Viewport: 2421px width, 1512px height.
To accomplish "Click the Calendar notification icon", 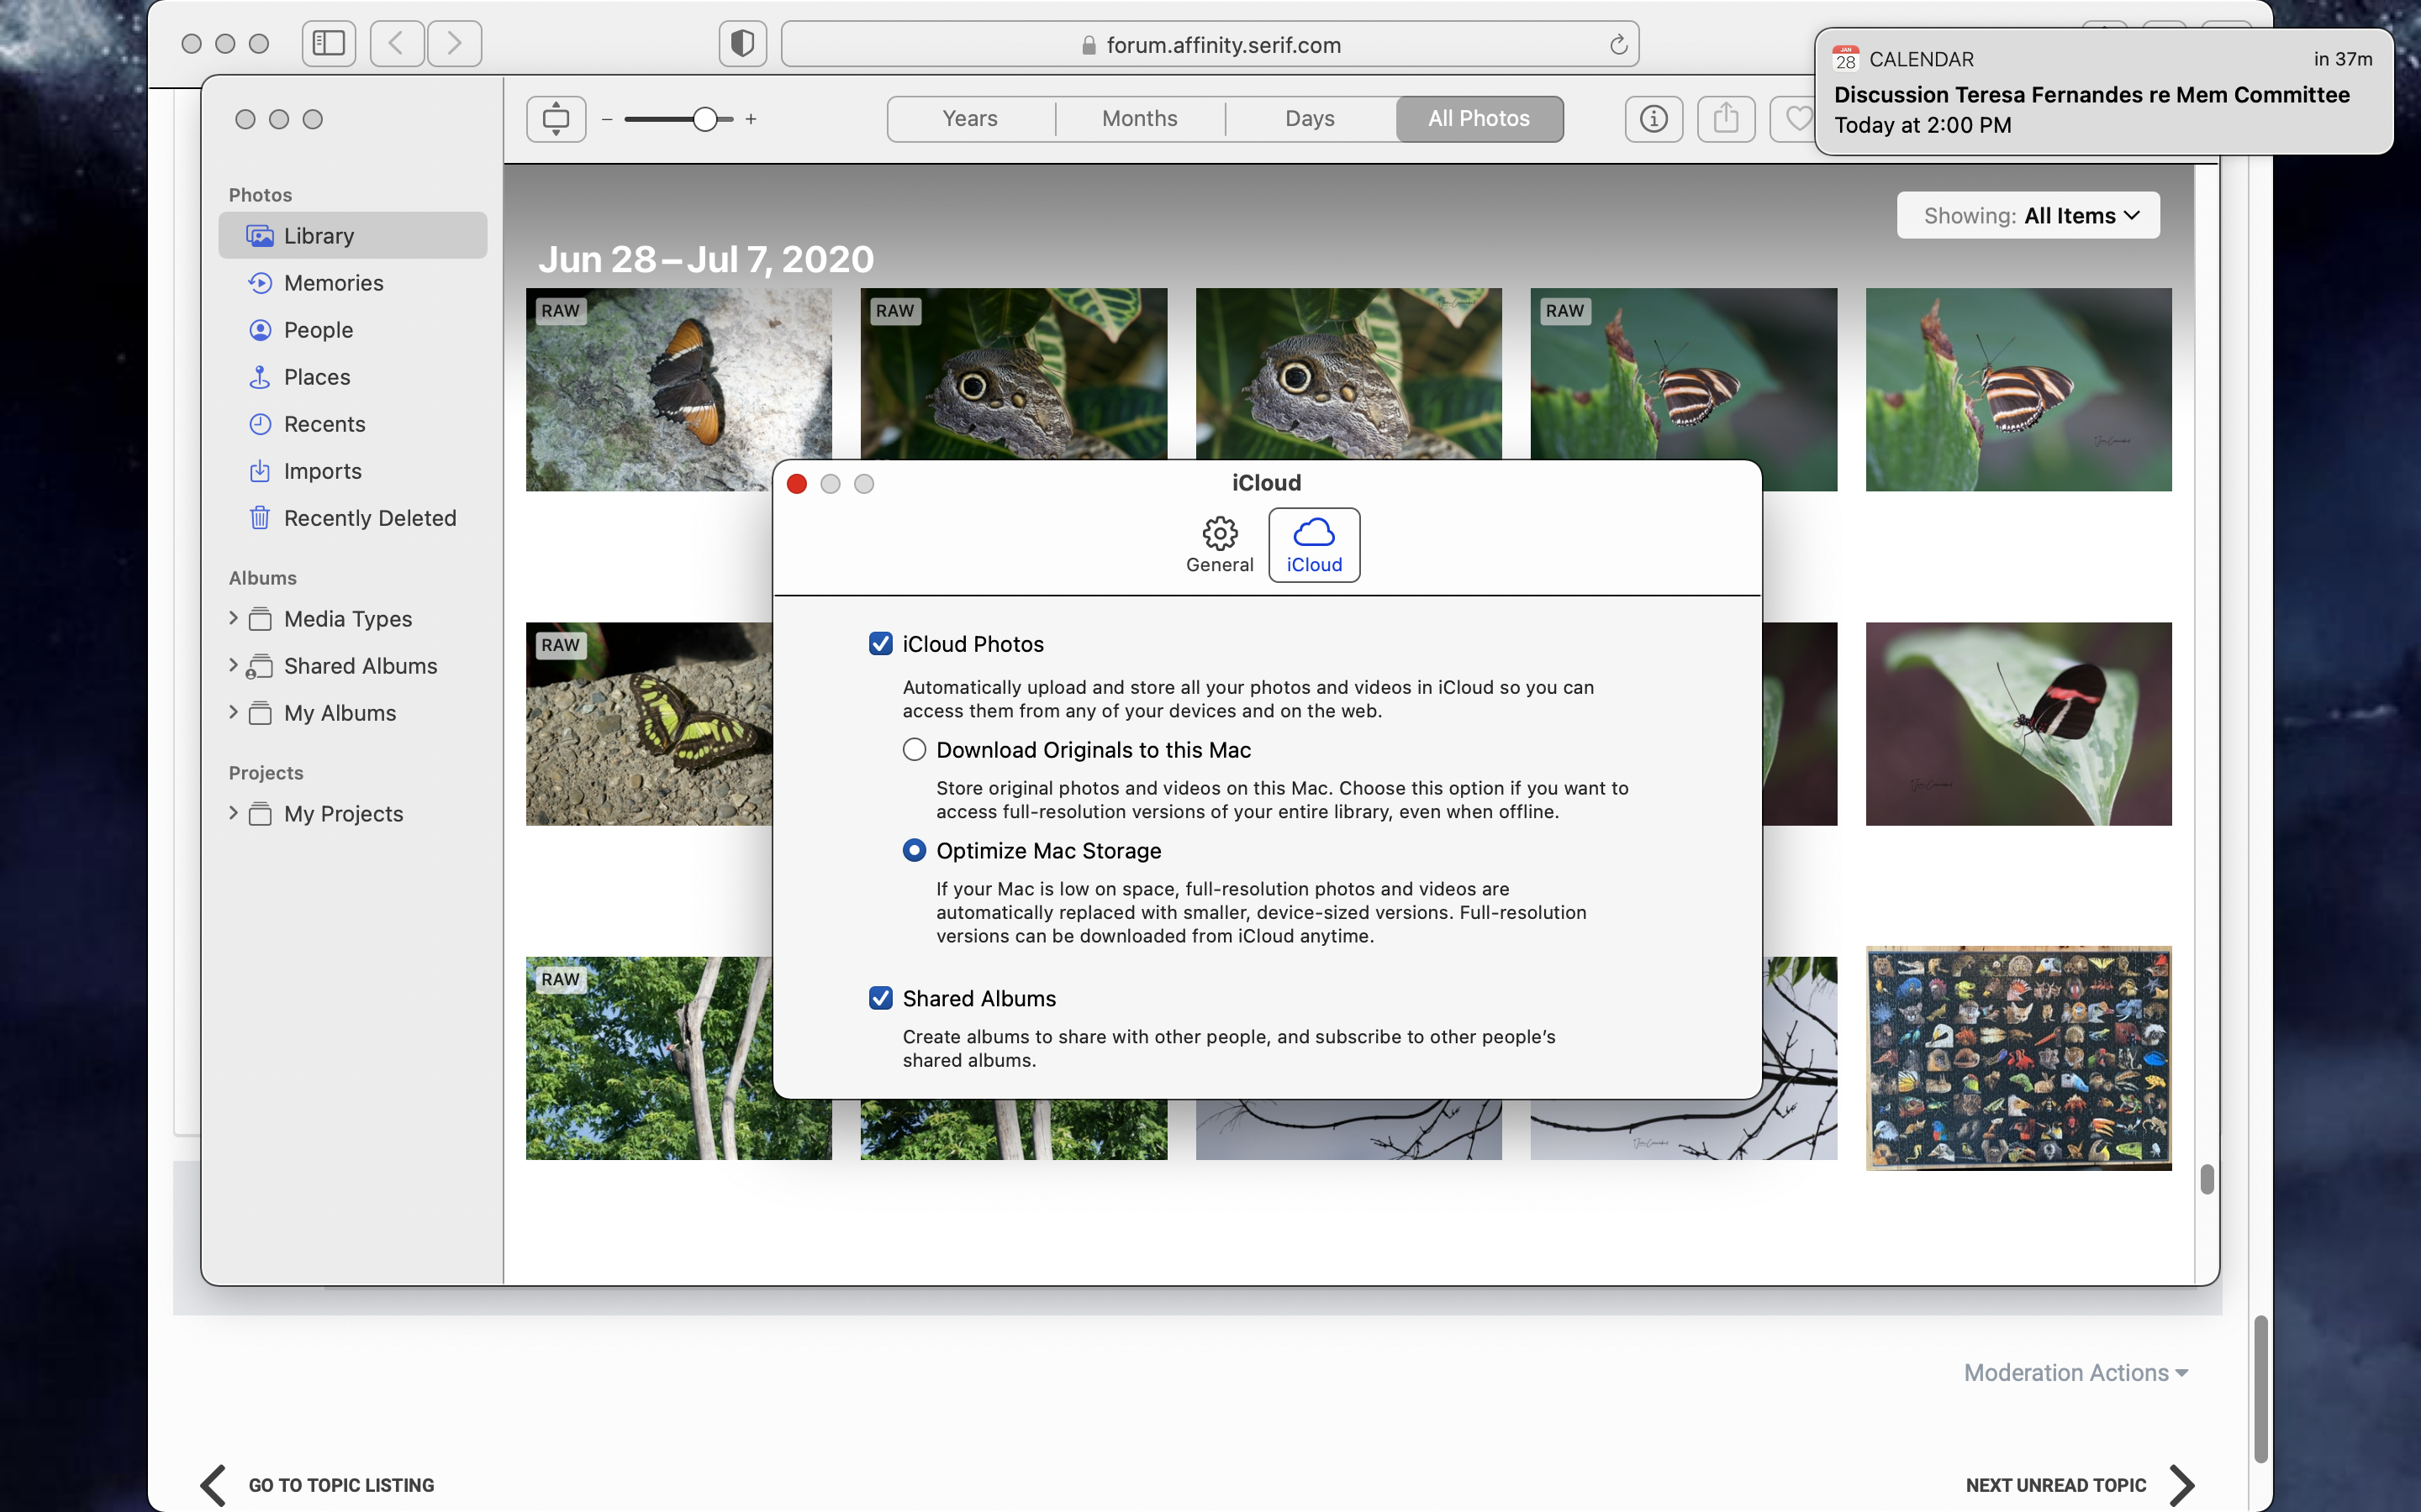I will point(1846,59).
